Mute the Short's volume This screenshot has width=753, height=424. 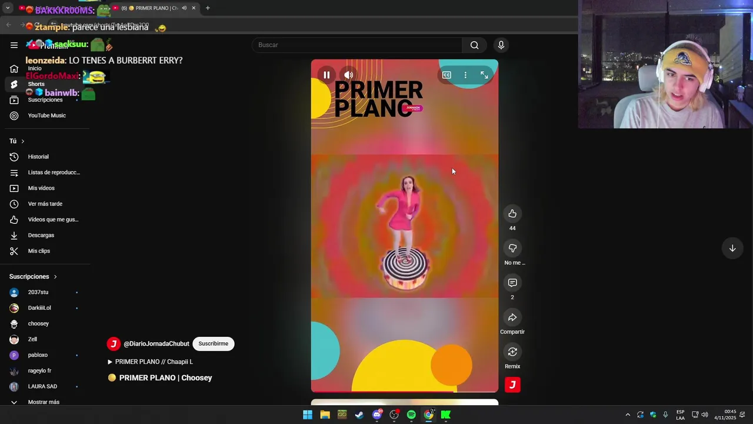coord(349,75)
